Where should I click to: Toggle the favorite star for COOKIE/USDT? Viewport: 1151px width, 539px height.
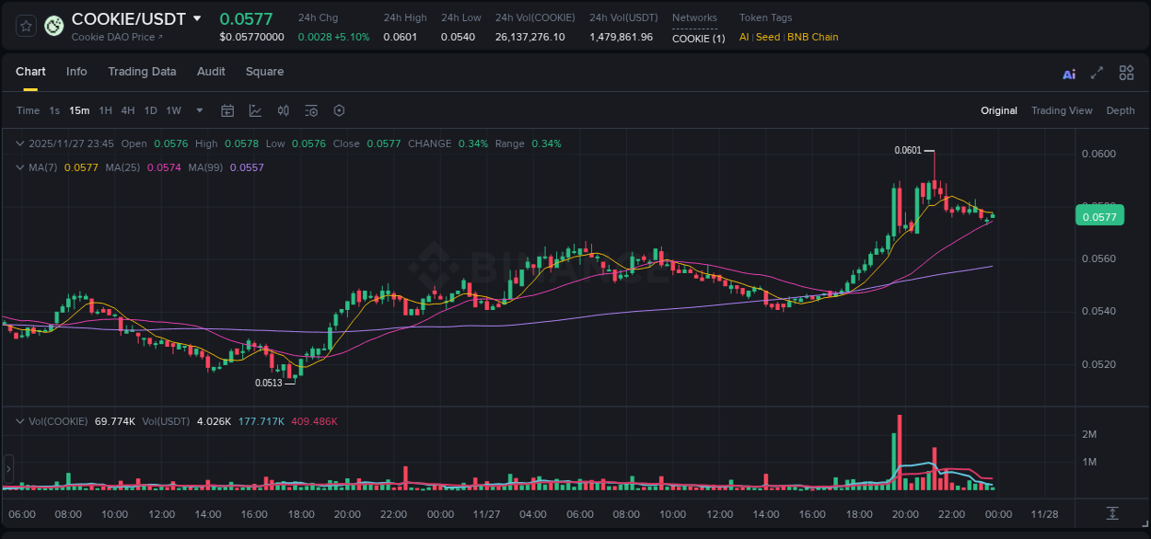pos(25,26)
